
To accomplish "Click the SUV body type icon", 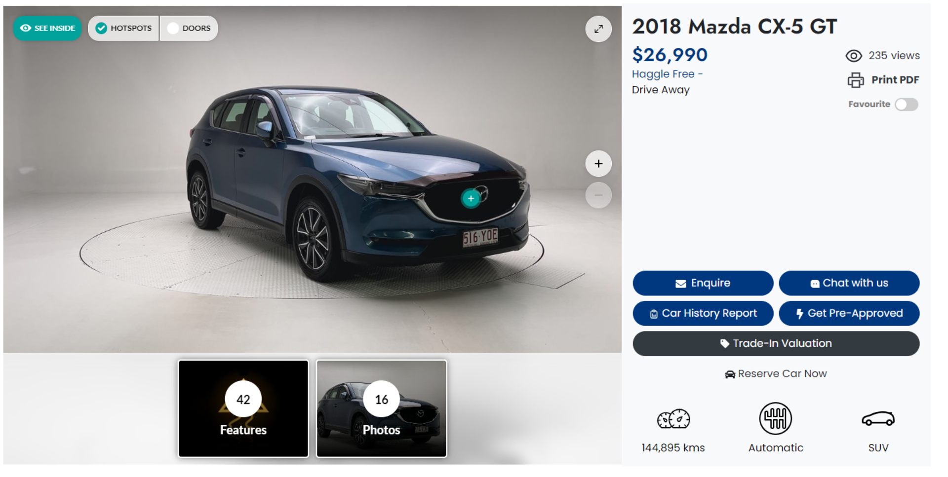I will 878,419.
